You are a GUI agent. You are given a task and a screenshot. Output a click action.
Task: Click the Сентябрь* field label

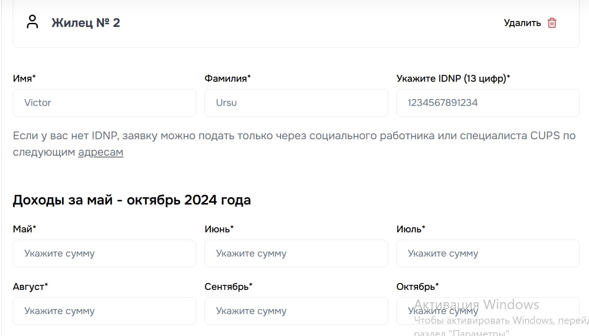[228, 287]
